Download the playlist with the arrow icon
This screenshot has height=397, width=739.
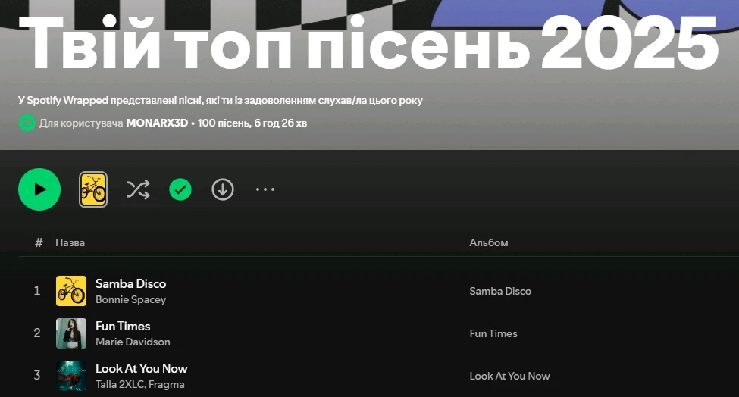pyautogui.click(x=223, y=189)
